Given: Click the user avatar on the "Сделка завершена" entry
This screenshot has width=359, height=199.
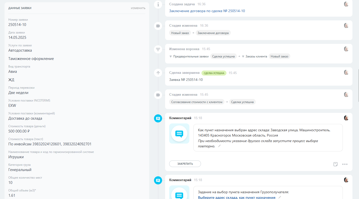Looking at the screenshot, I should pos(346,72).
